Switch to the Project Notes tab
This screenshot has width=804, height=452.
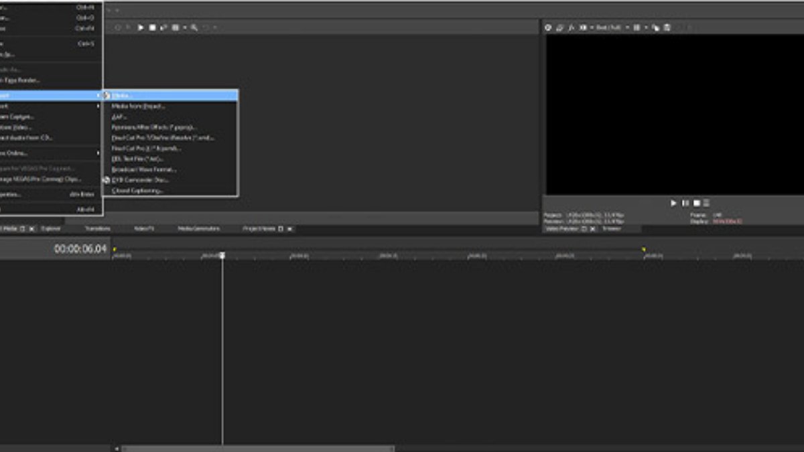[259, 228]
